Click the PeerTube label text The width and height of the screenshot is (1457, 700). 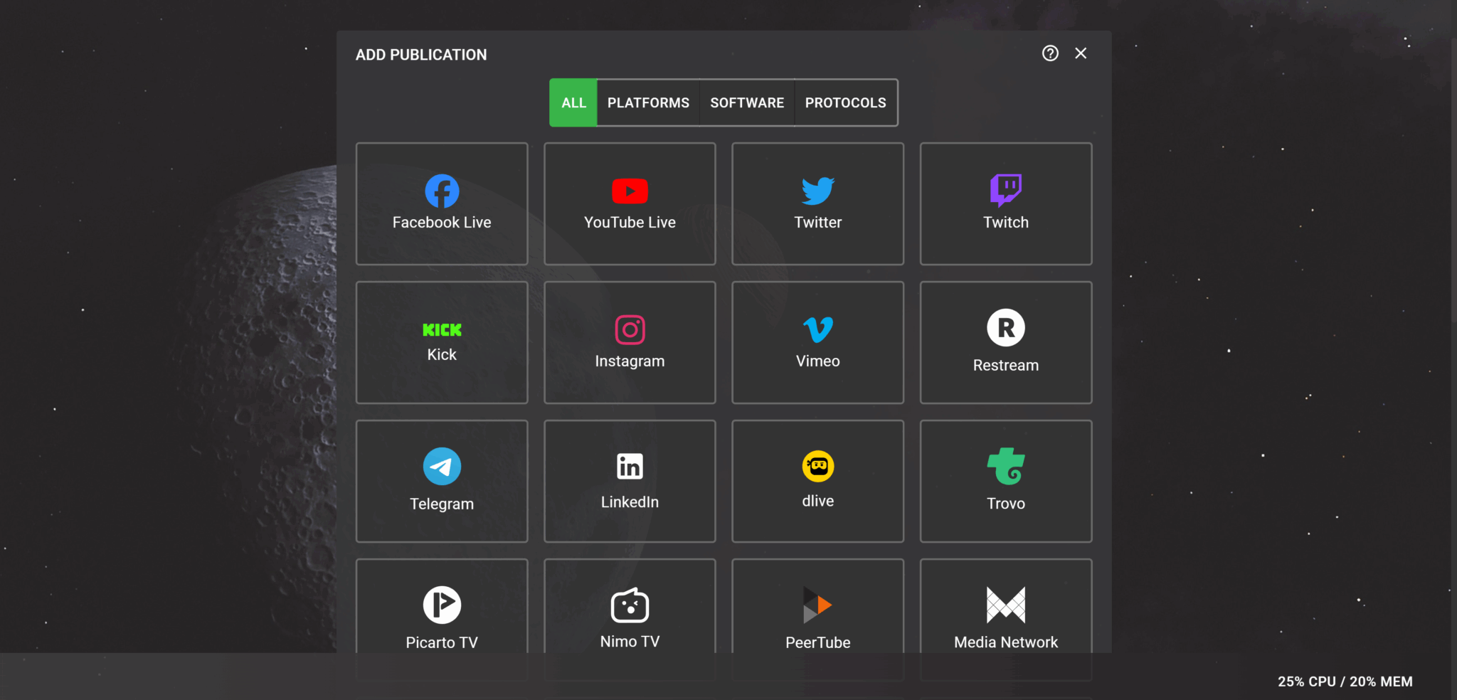[818, 642]
